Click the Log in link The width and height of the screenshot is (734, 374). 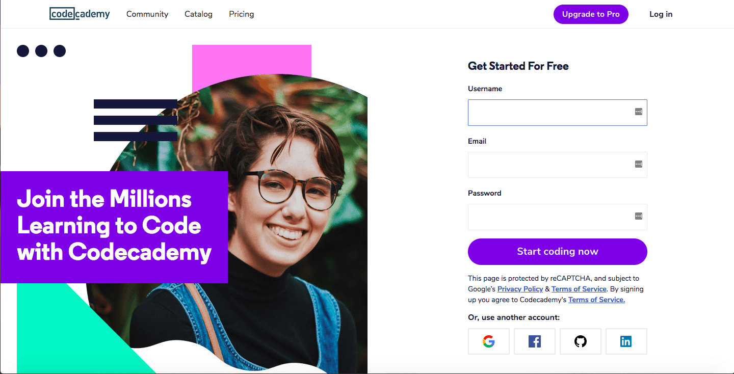click(x=661, y=14)
